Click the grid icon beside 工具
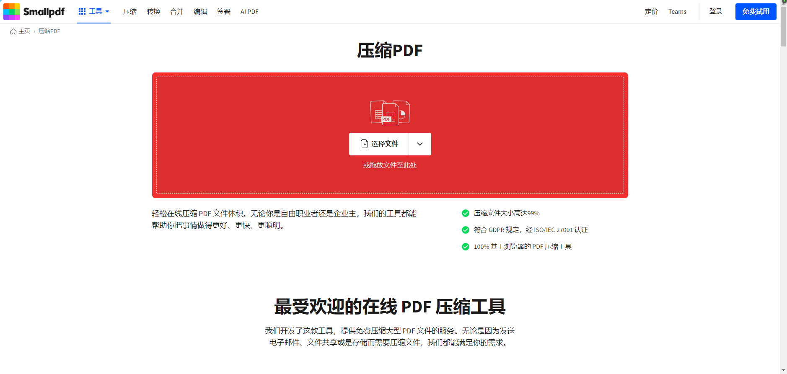Image resolution: width=787 pixels, height=374 pixels. [82, 11]
